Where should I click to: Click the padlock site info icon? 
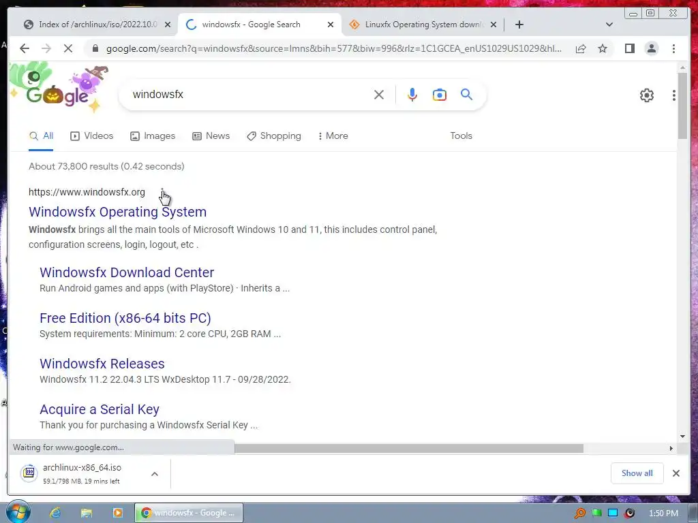pos(95,48)
